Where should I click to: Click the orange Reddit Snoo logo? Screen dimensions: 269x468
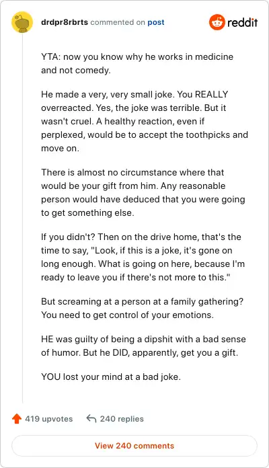217,22
